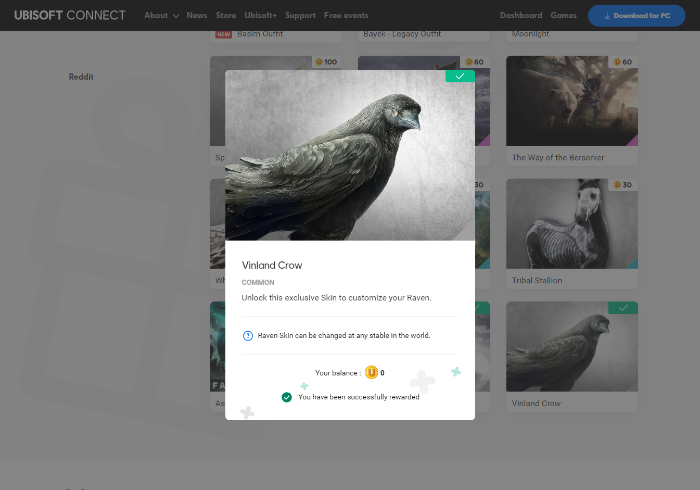700x490 pixels.
Task: Open the About menu item
Action: [x=156, y=16]
